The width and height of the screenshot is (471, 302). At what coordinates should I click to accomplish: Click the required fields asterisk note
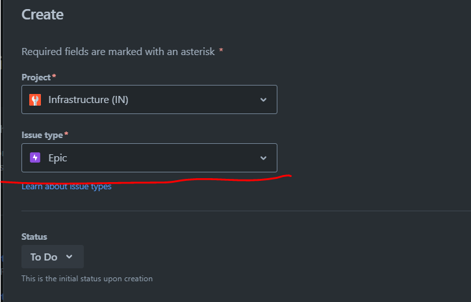pyautogui.click(x=118, y=52)
